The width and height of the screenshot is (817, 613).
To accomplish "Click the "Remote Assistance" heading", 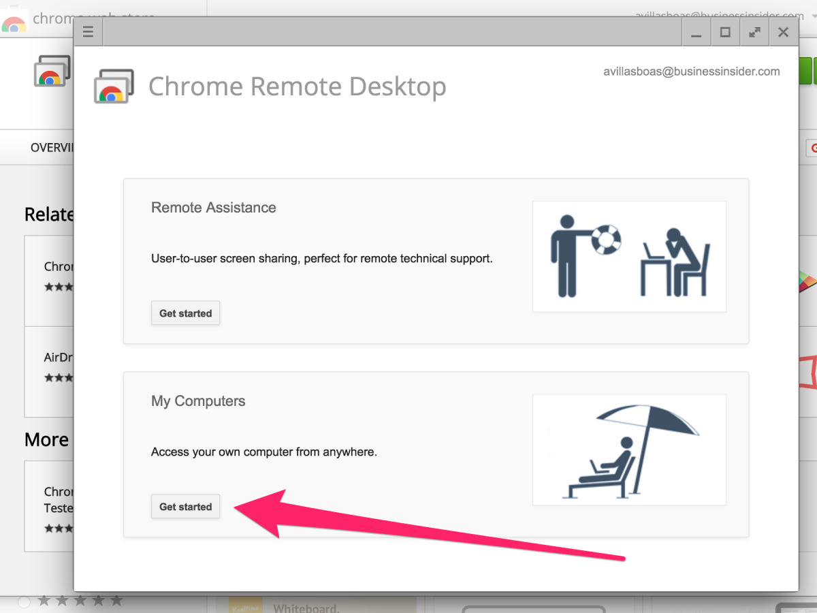I will 214,208.
